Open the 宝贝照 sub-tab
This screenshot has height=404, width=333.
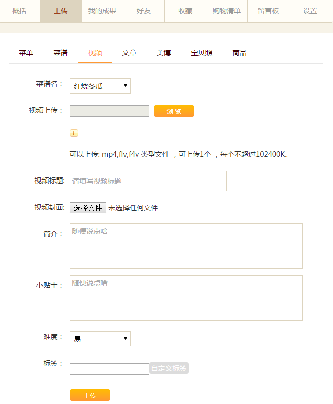[202, 53]
